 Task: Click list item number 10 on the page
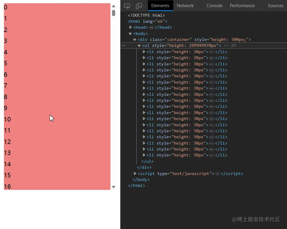click(54, 119)
